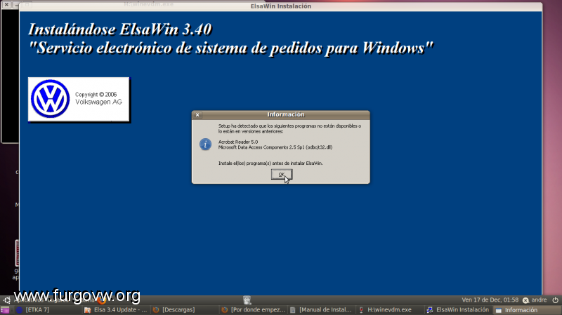Switch to Elsa 3.4 Update taskbar entry

[x=116, y=310]
